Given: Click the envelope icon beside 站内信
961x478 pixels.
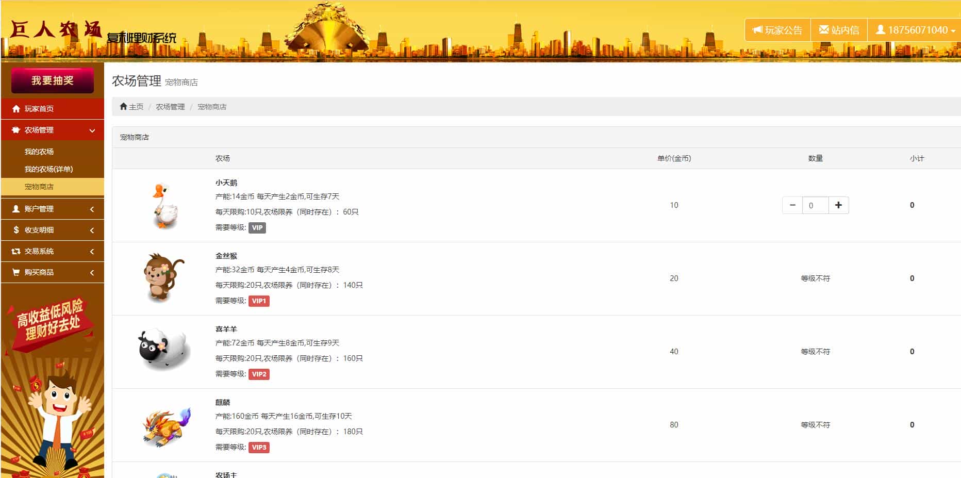Looking at the screenshot, I should (824, 30).
